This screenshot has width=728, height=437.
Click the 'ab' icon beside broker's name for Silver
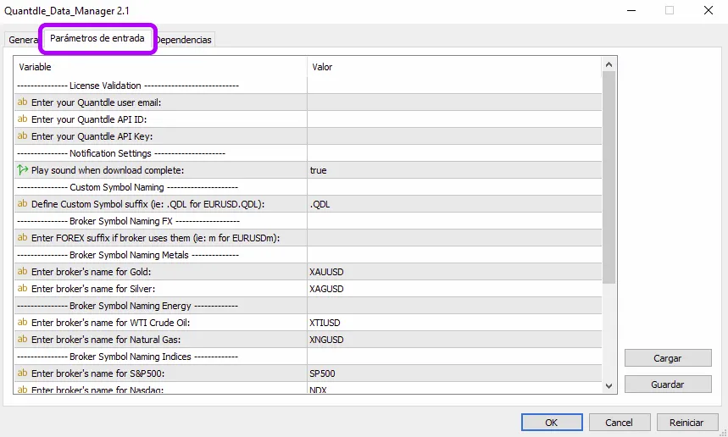click(x=22, y=288)
